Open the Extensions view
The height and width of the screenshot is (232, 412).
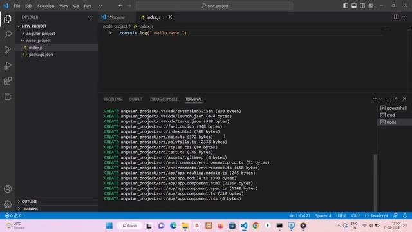(8, 81)
